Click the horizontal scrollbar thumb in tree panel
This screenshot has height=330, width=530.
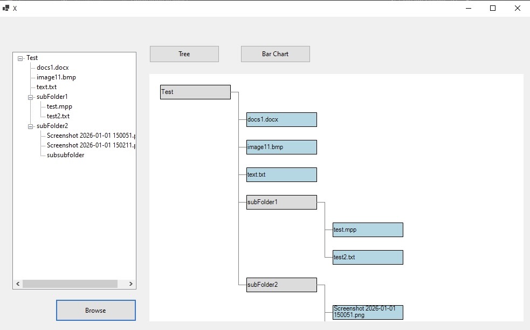pos(70,284)
